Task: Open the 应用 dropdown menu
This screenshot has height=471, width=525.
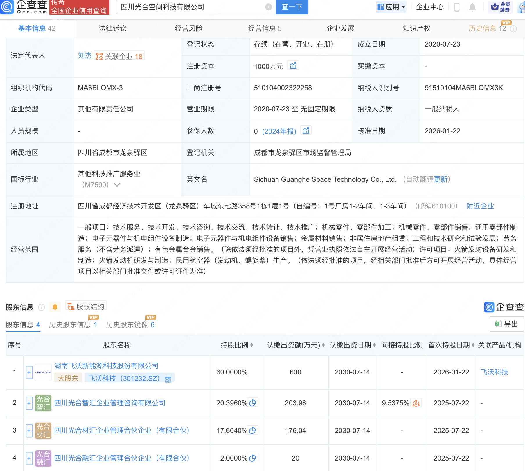Action: (391, 7)
